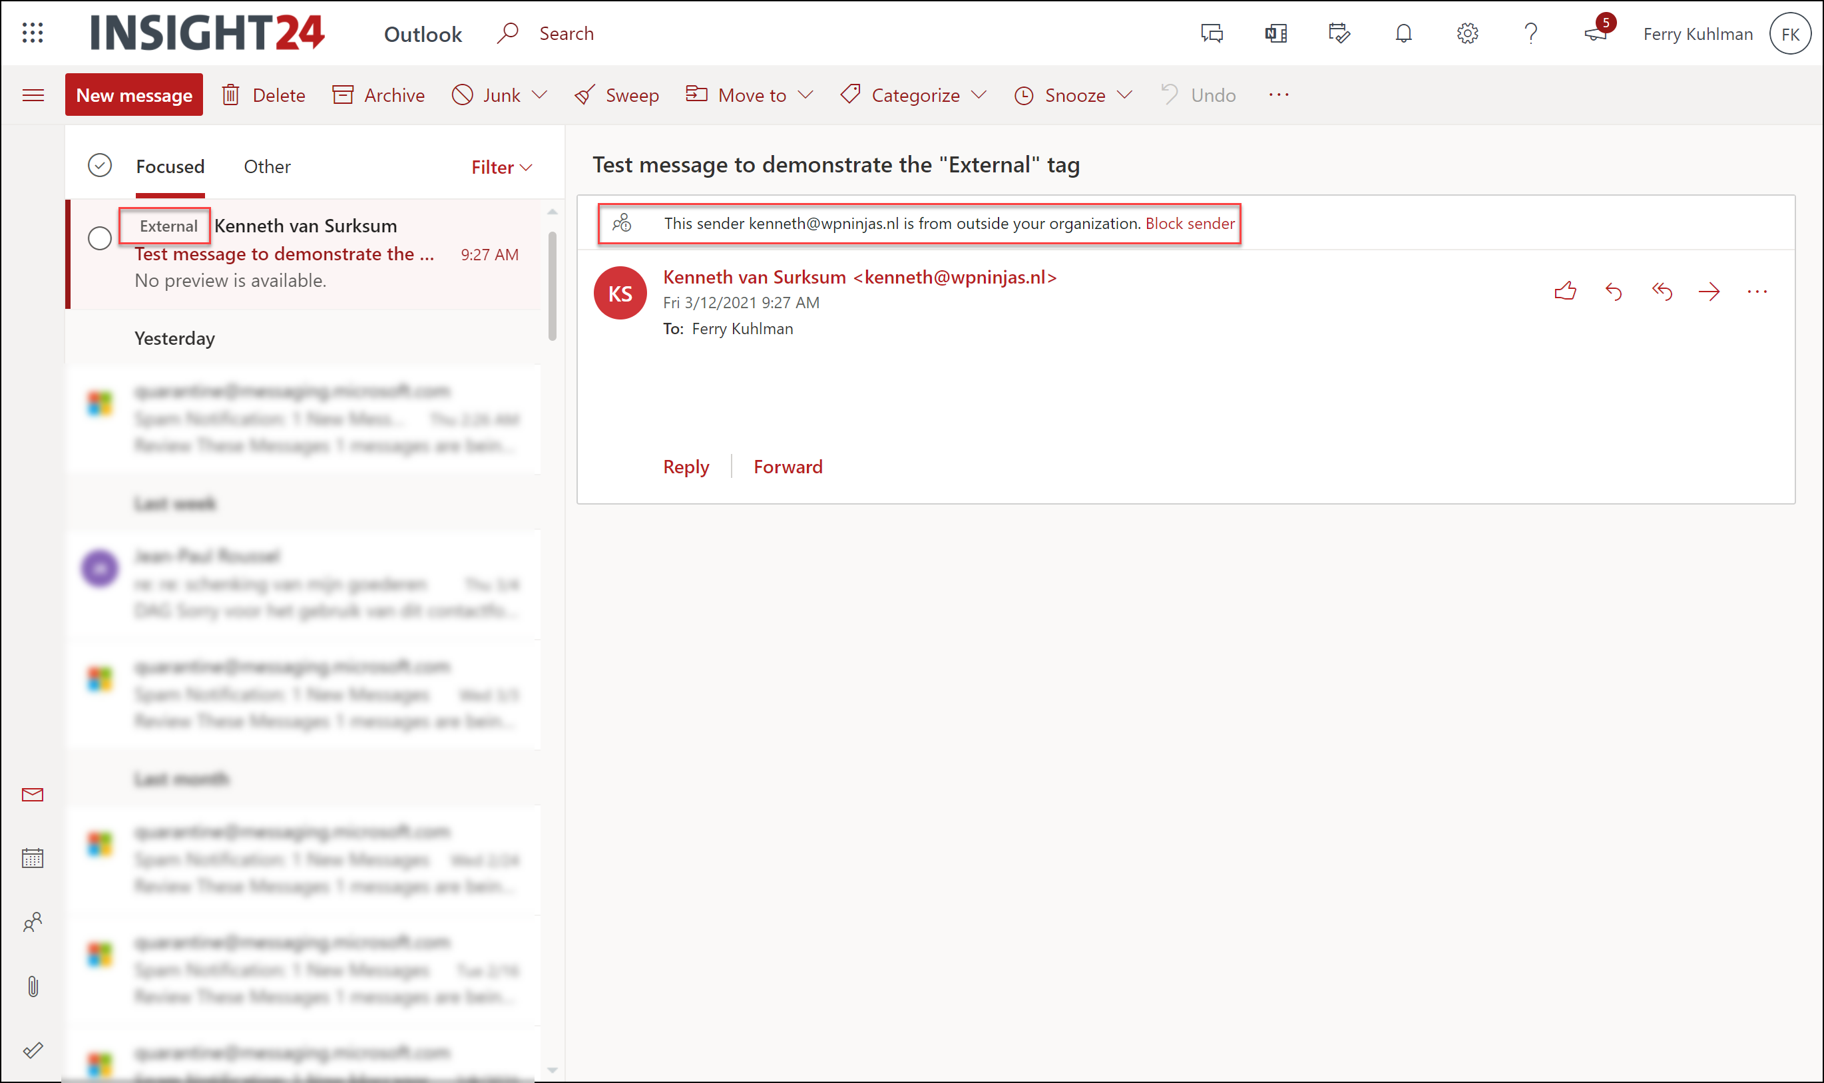Click the Search field
The height and width of the screenshot is (1083, 1824).
[x=566, y=33]
